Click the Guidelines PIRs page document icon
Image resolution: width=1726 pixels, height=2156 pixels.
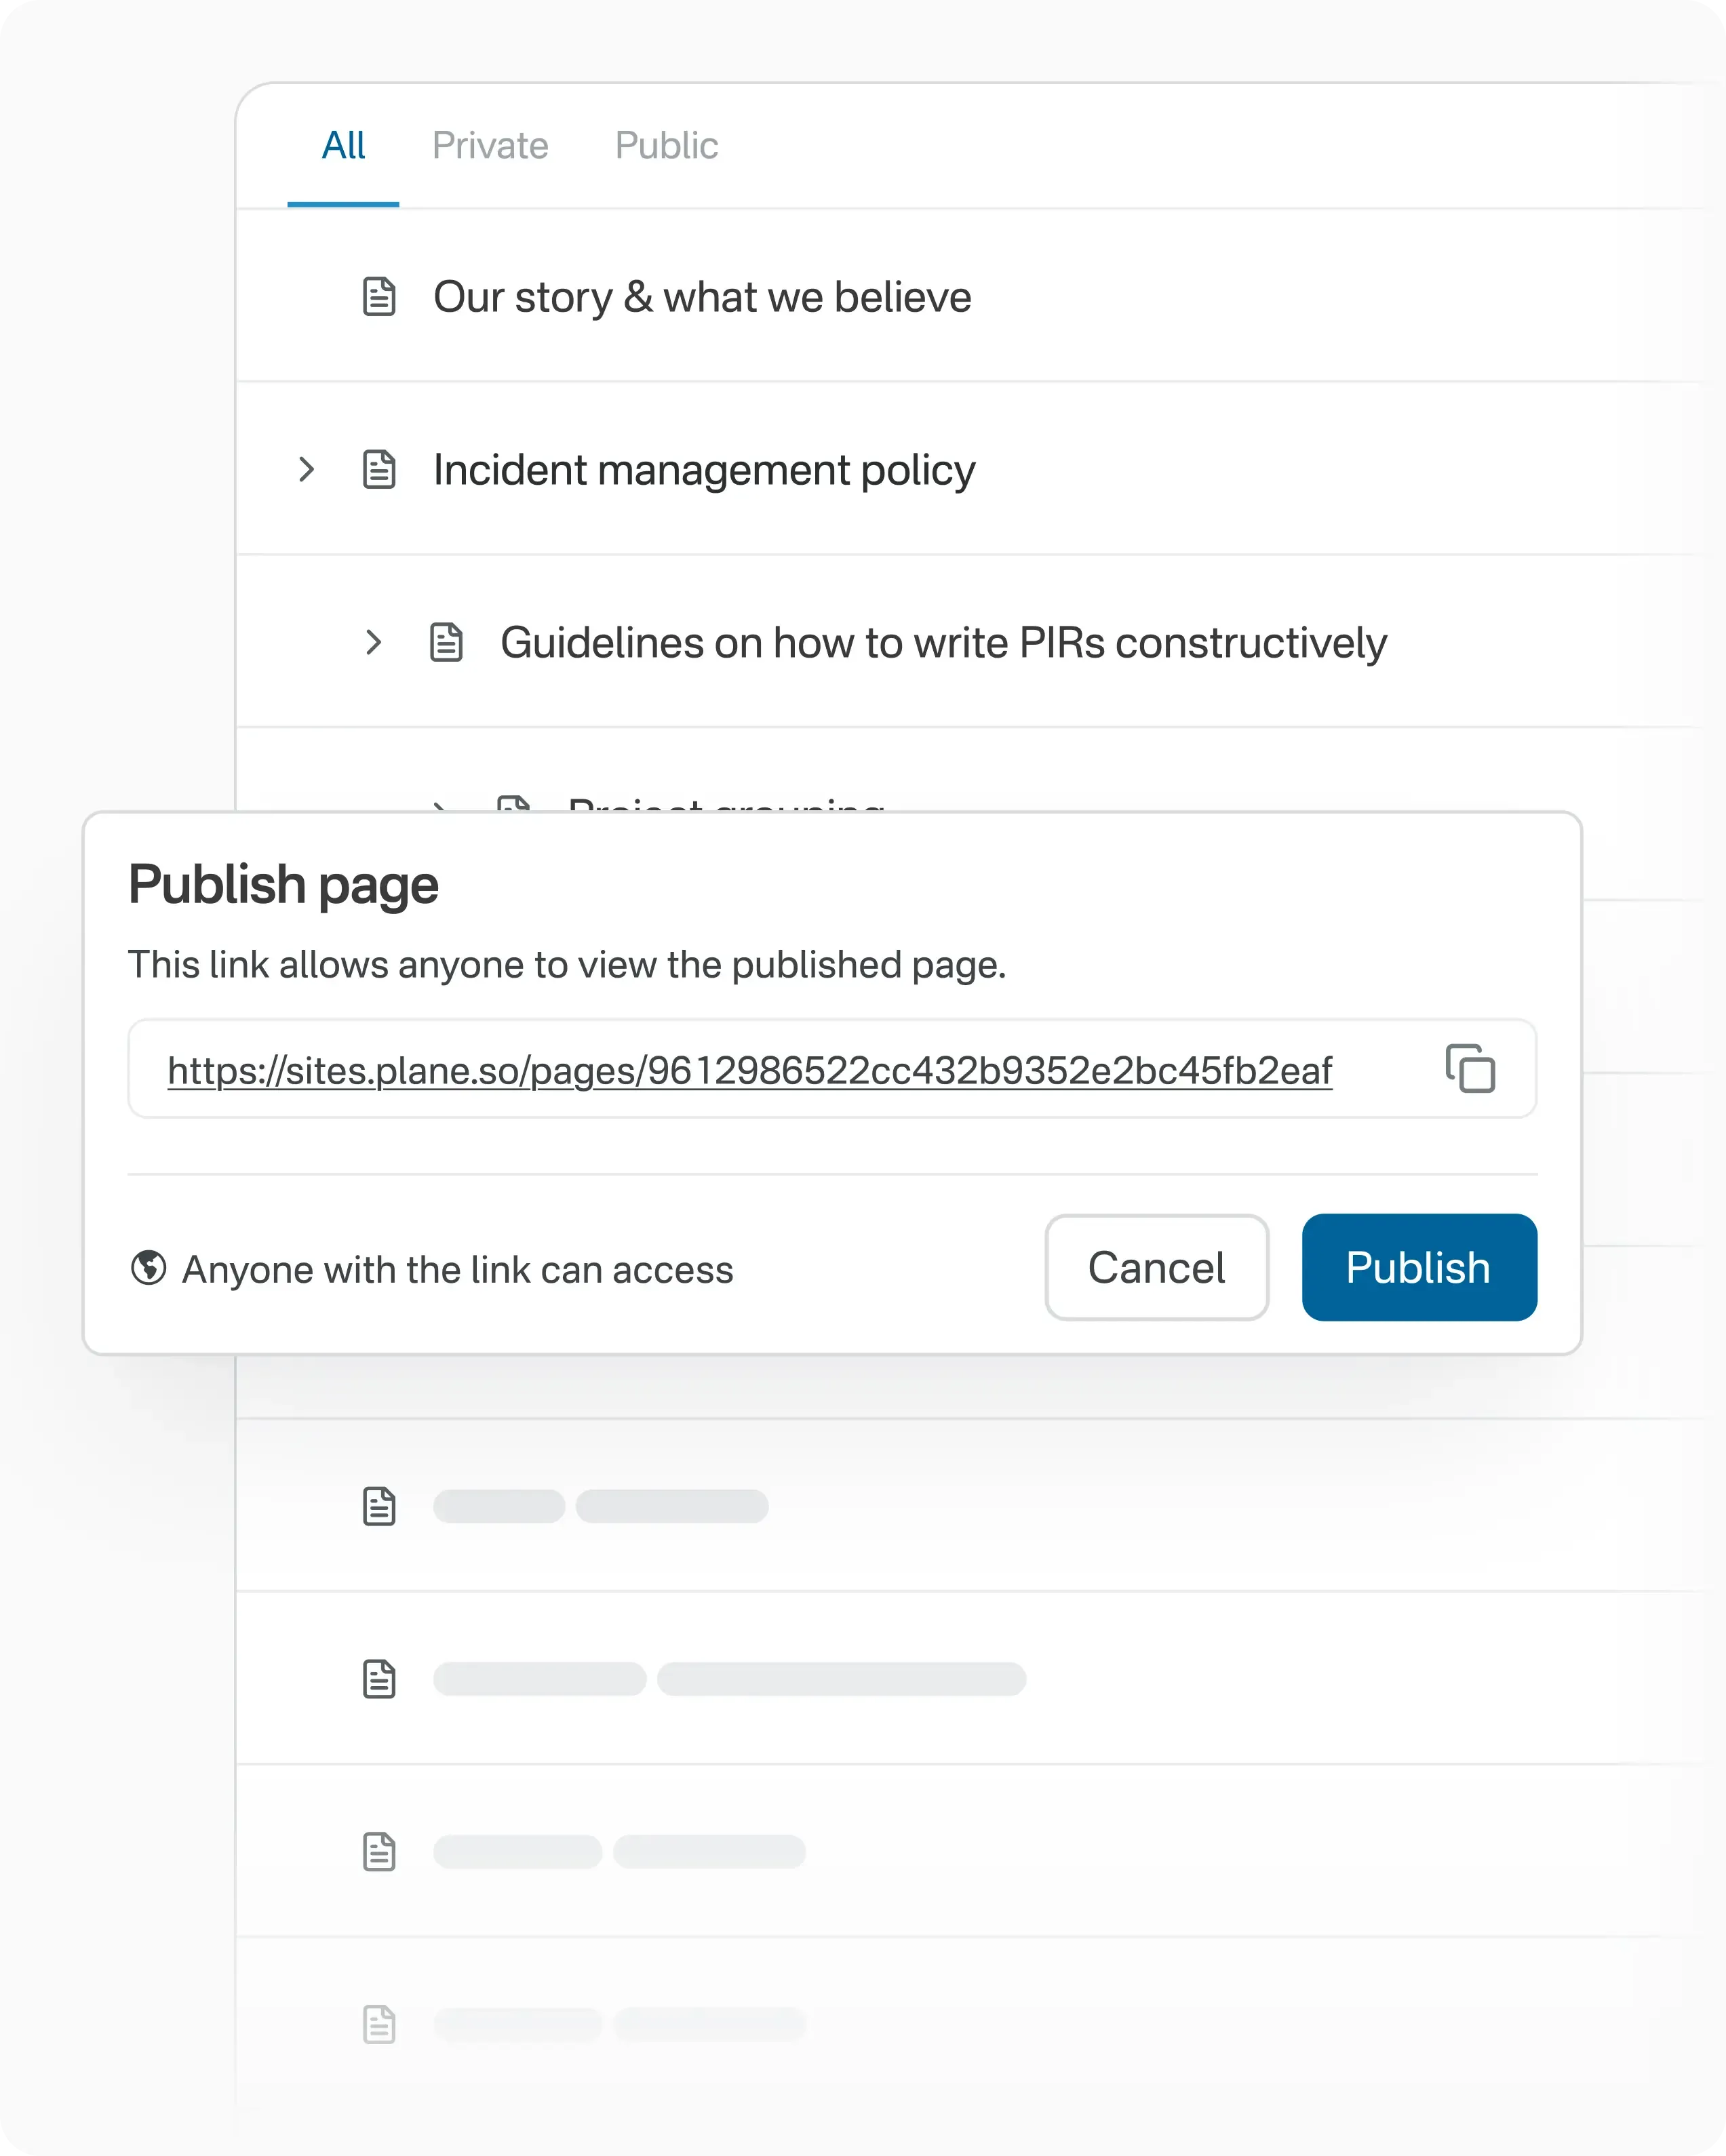click(x=446, y=642)
